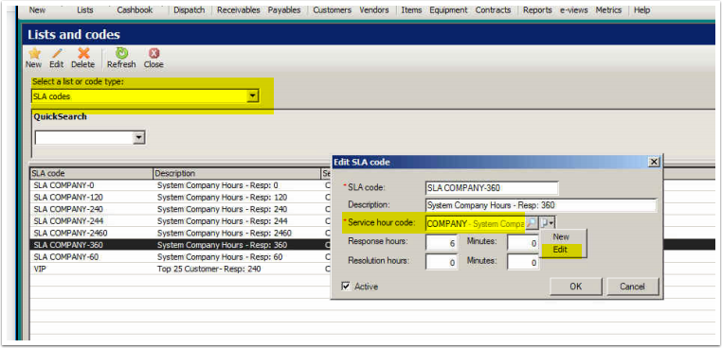Open the Contracts menu
The image size is (722, 348).
click(493, 10)
